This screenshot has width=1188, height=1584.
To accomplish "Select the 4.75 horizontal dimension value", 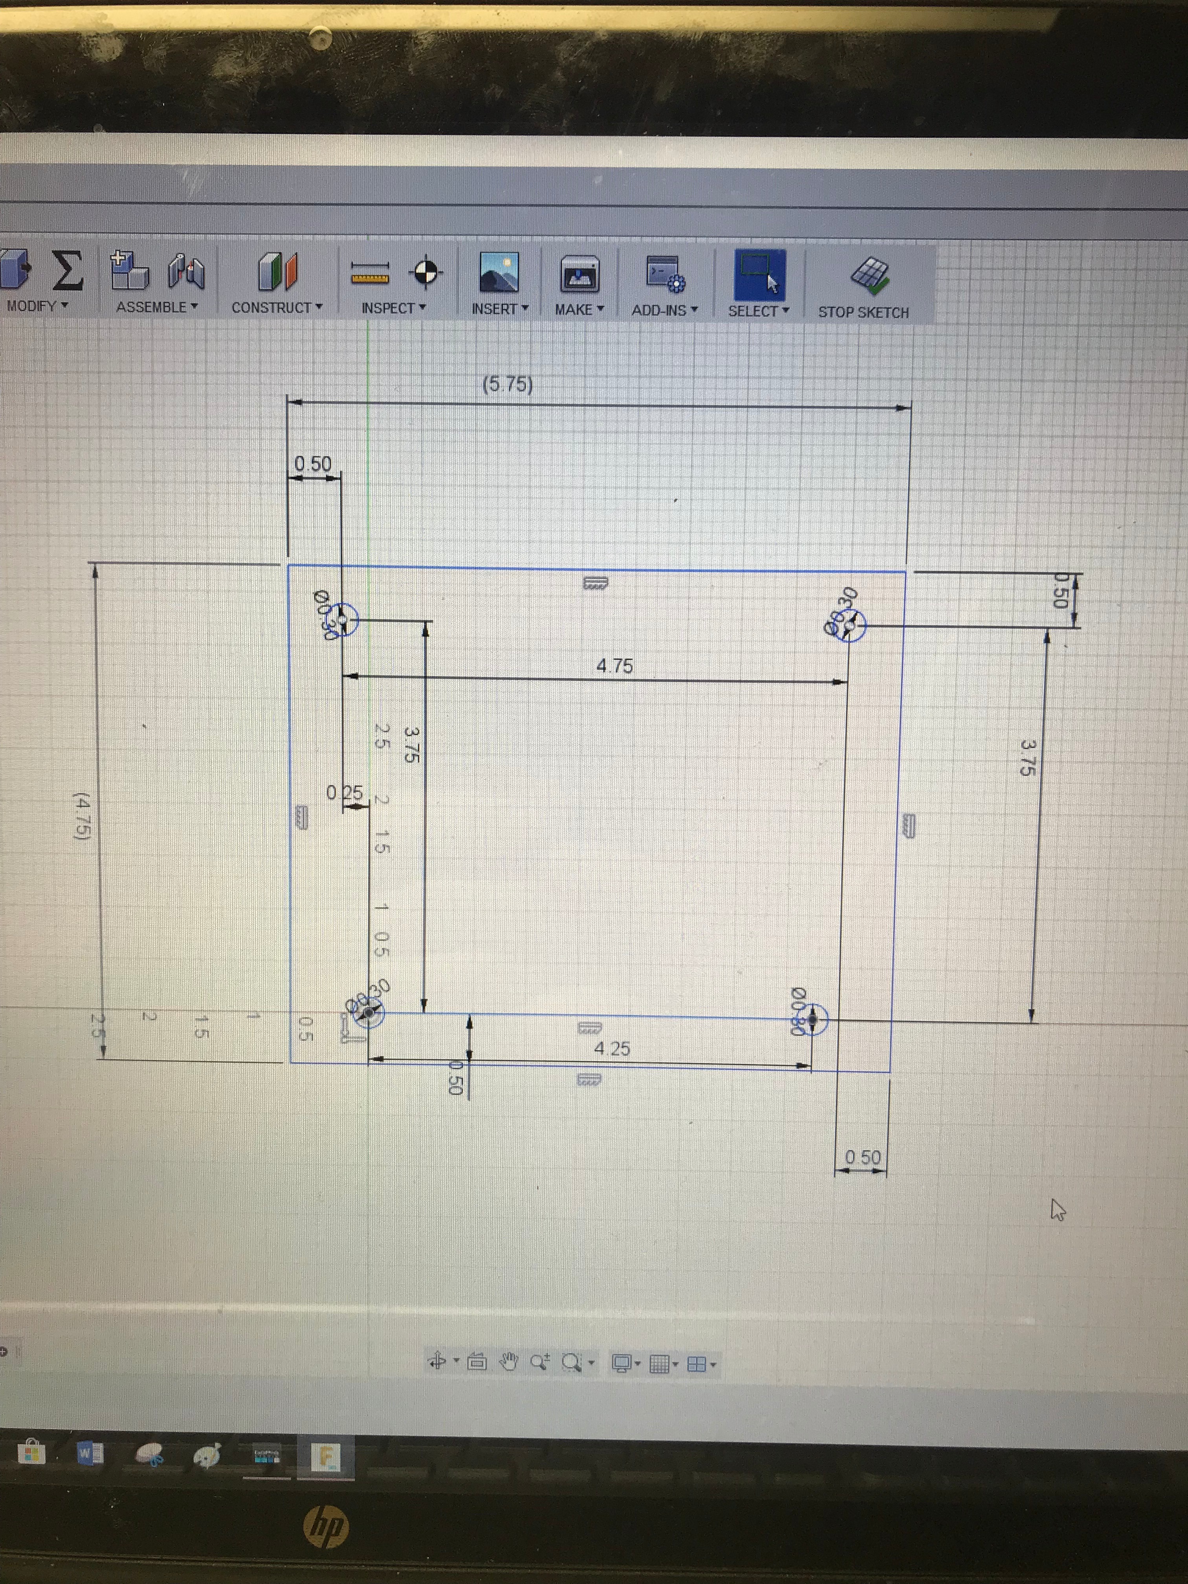I will pos(614,666).
